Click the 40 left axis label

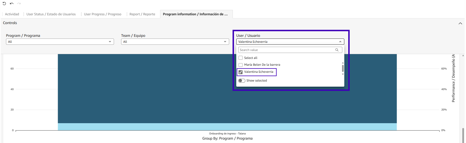(12, 89)
